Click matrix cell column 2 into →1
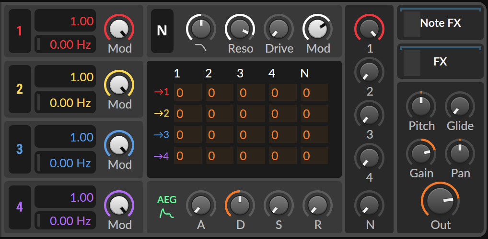Viewport: 488px width, 239px height. click(220, 92)
